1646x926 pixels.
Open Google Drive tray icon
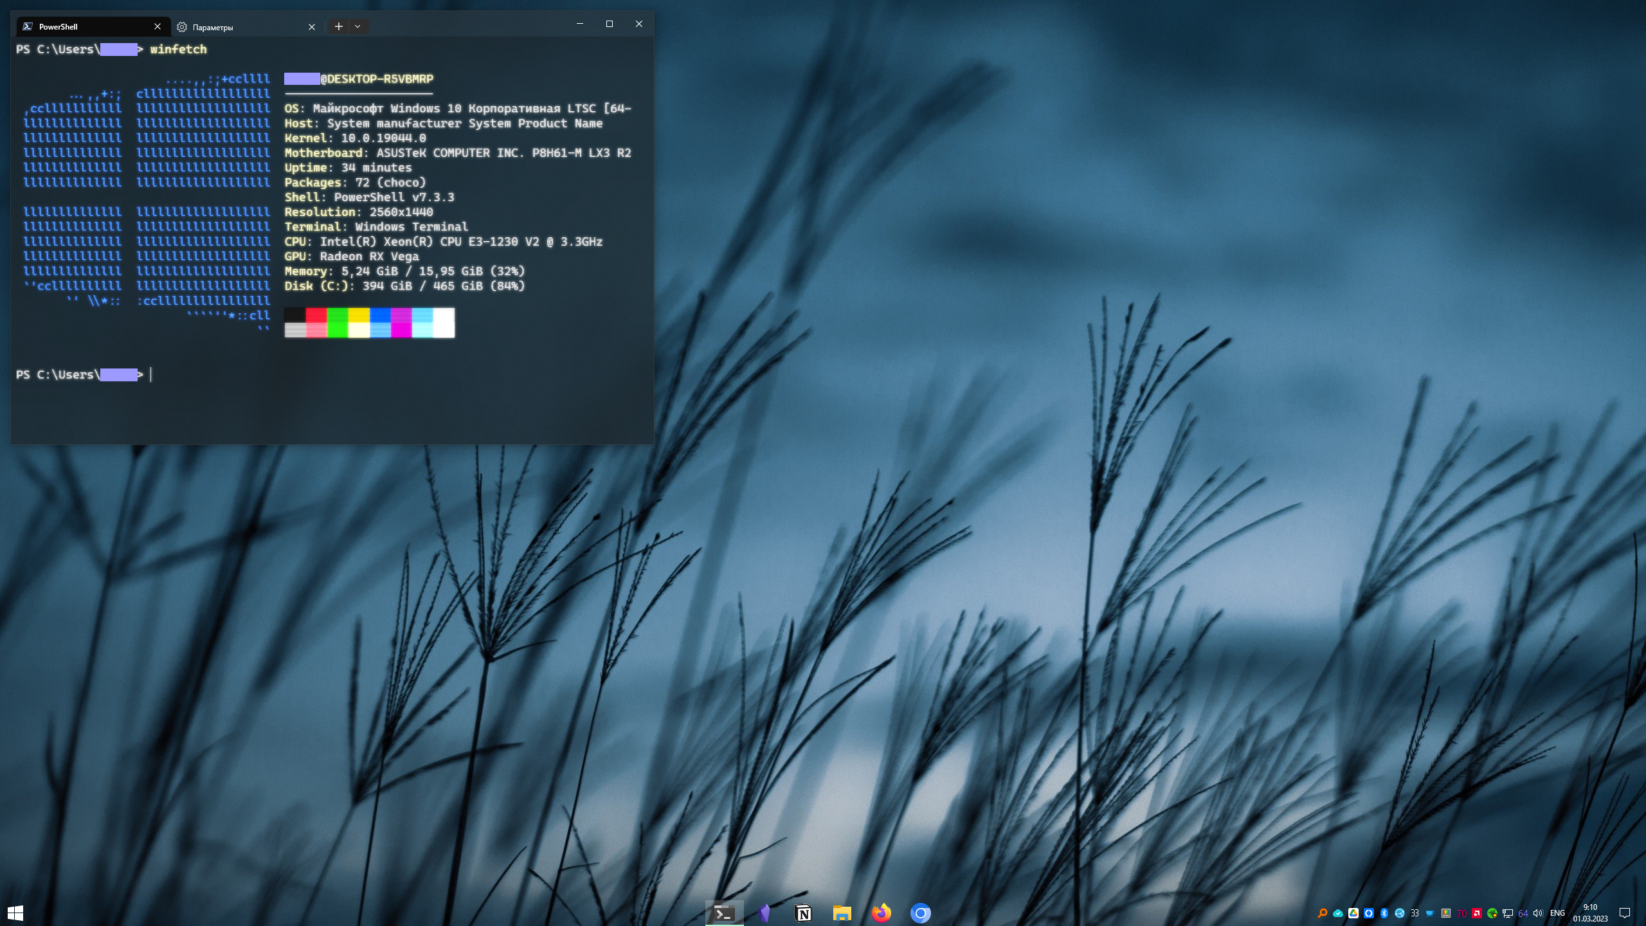1353,913
